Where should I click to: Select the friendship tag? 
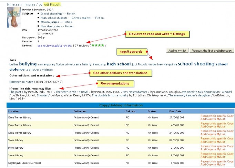[99, 64]
